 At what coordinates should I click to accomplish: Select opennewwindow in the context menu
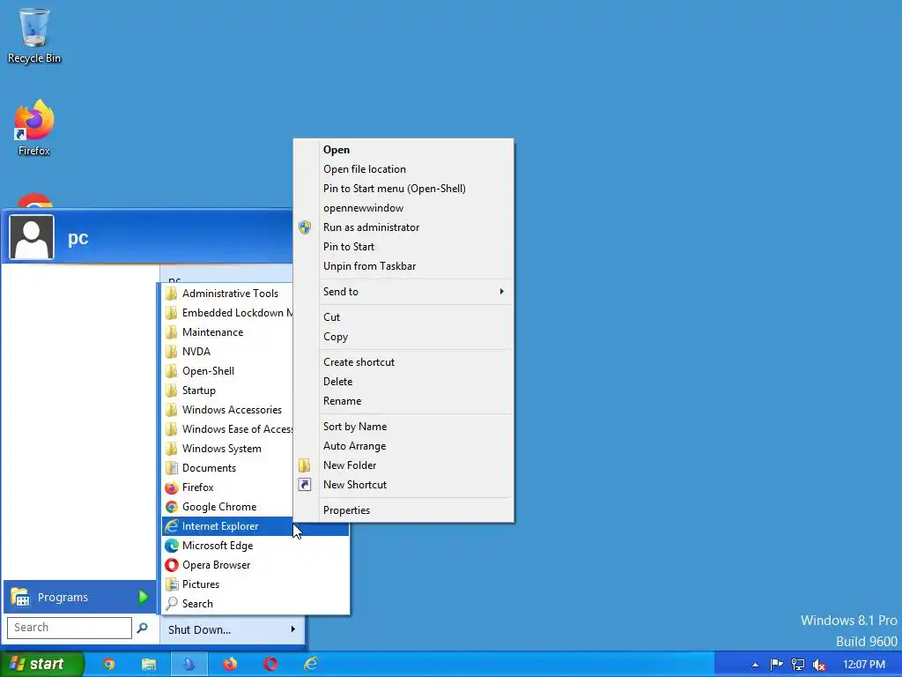click(403, 208)
